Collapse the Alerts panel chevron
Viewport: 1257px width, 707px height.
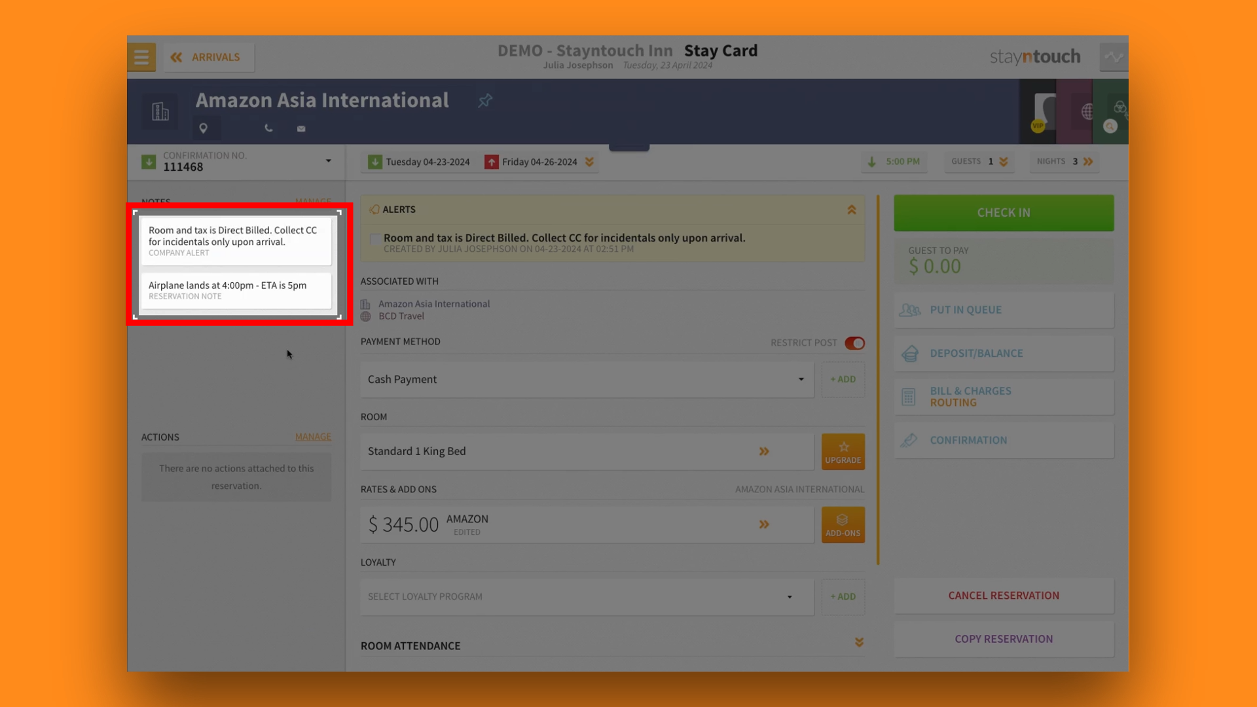click(852, 210)
